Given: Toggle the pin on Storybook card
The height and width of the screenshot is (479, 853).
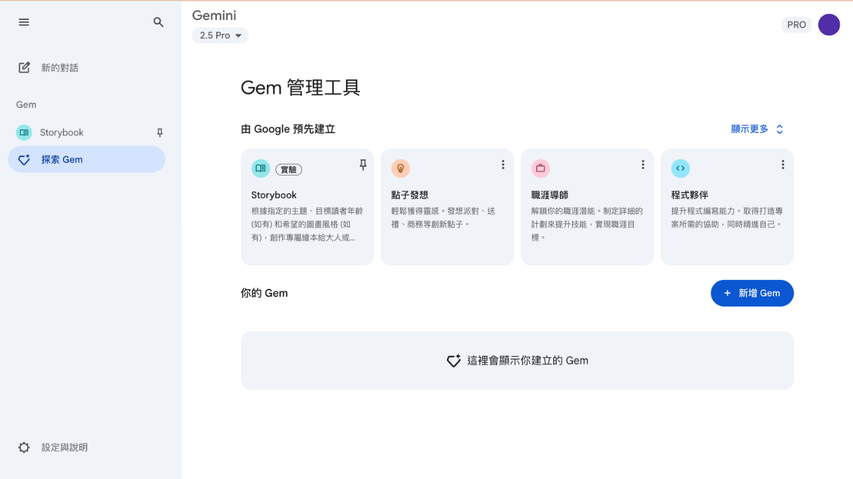Looking at the screenshot, I should [363, 165].
